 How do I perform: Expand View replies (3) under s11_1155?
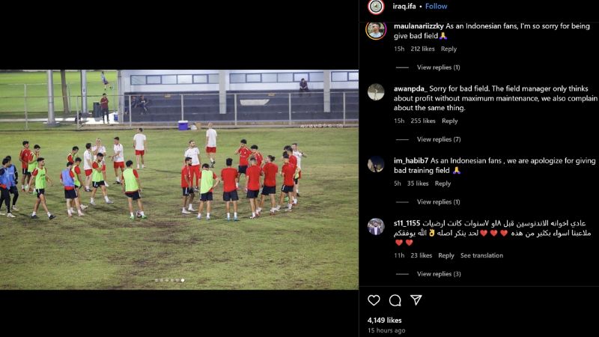click(x=439, y=274)
